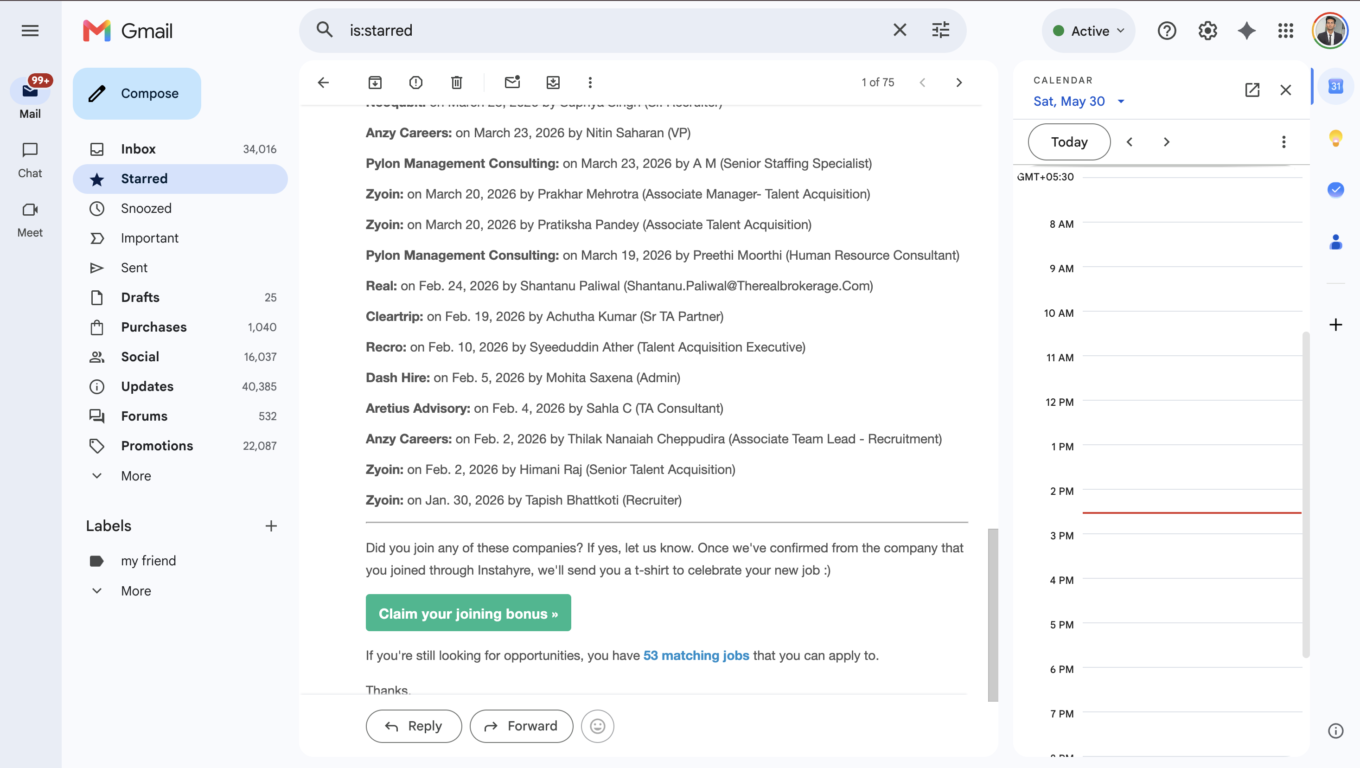Move email to folder icon
This screenshot has width=1360, height=768.
(x=553, y=83)
